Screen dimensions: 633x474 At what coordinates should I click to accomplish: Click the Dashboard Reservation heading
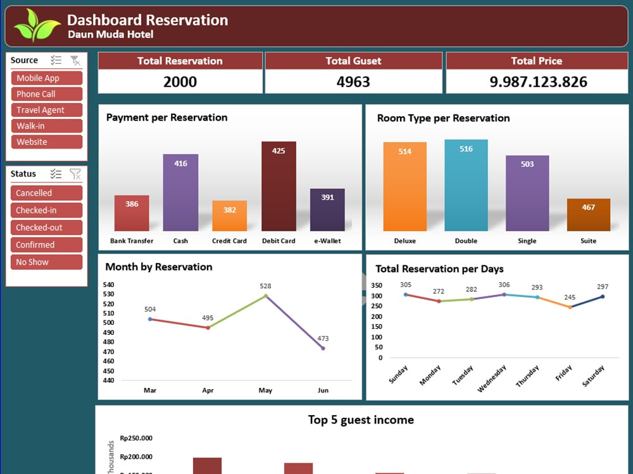coord(147,20)
